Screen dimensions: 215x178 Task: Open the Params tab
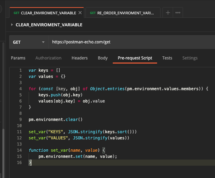(x=18, y=58)
